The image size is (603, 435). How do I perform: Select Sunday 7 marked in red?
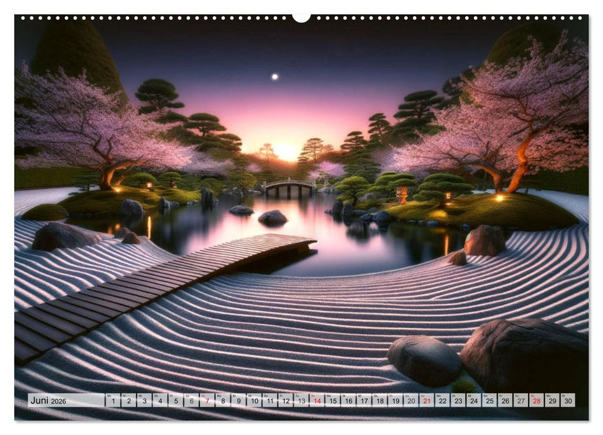tap(207, 401)
